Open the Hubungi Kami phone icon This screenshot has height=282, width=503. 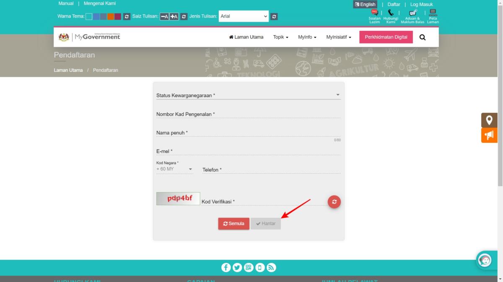(391, 16)
